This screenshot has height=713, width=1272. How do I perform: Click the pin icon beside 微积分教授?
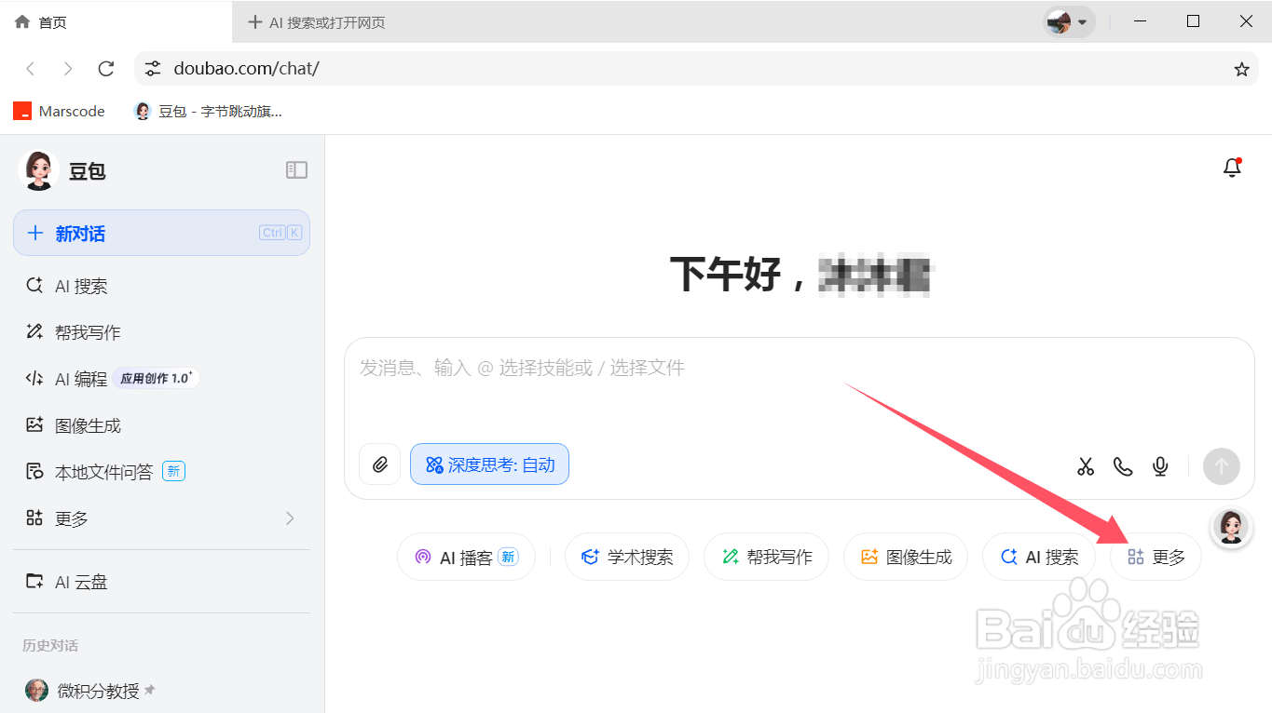pos(150,691)
